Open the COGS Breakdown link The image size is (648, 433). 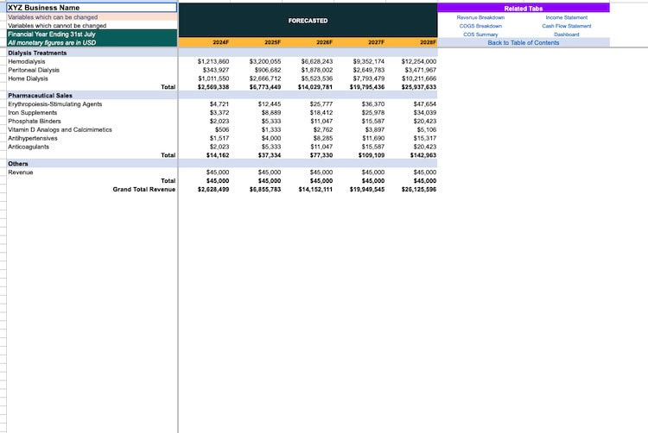[480, 26]
